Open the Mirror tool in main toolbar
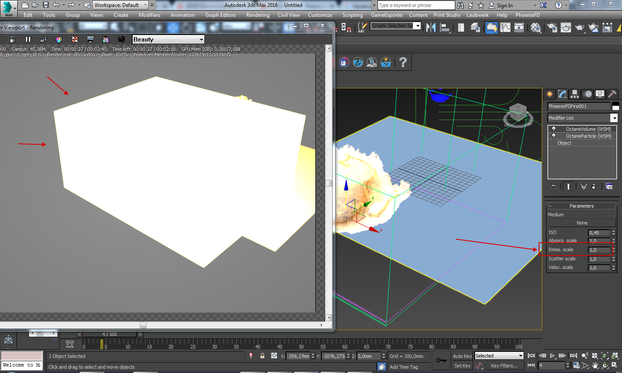Screen dimensions: 622x373 click(431, 28)
